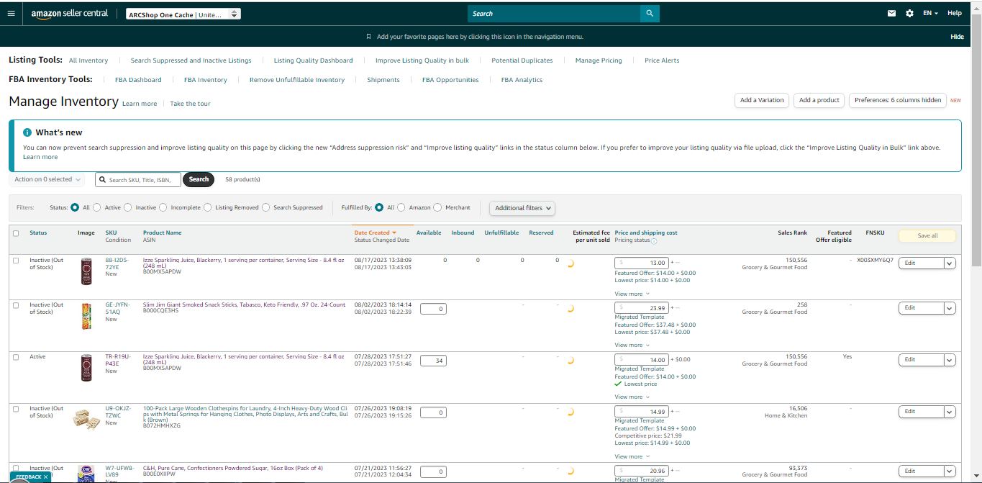Click the info icon beside Pricing status
This screenshot has width=982, height=483.
pos(654,240)
